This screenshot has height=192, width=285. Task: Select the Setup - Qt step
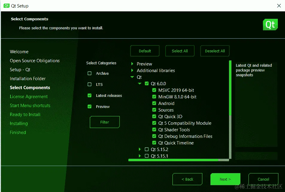20,70
